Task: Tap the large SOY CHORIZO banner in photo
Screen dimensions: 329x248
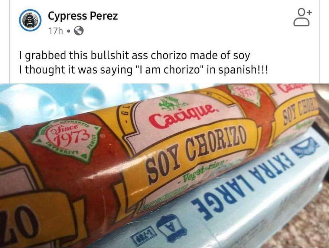Action: coord(197,154)
